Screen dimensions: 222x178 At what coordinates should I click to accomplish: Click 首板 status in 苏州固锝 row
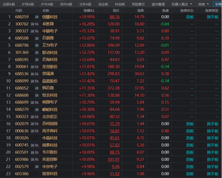click(190, 124)
